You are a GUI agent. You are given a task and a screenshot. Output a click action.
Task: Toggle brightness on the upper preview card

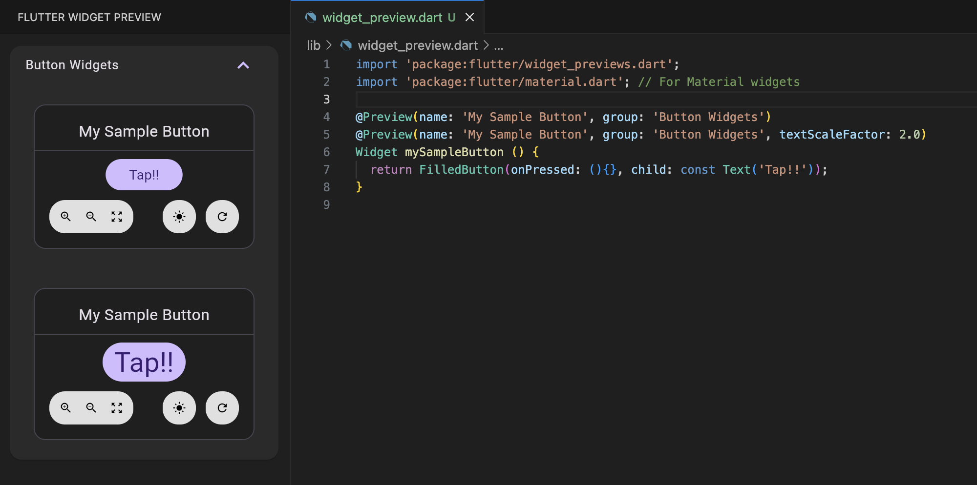pyautogui.click(x=179, y=217)
